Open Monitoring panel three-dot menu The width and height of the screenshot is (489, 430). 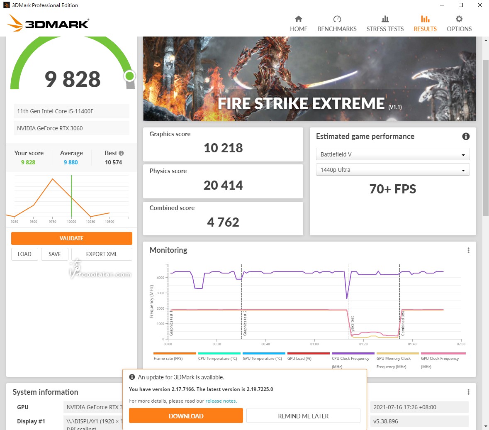[x=468, y=250]
